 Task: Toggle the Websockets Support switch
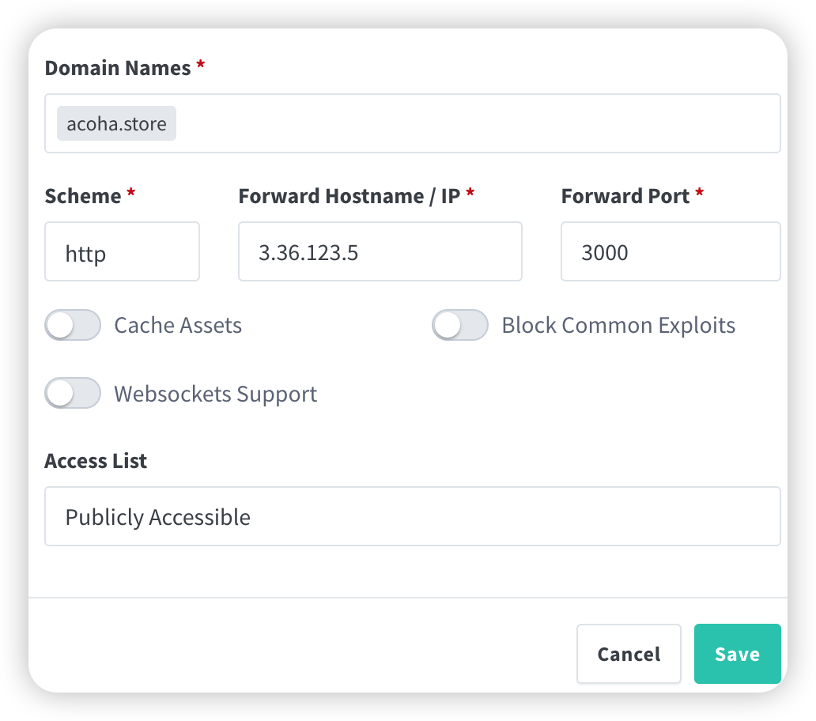pyautogui.click(x=73, y=393)
